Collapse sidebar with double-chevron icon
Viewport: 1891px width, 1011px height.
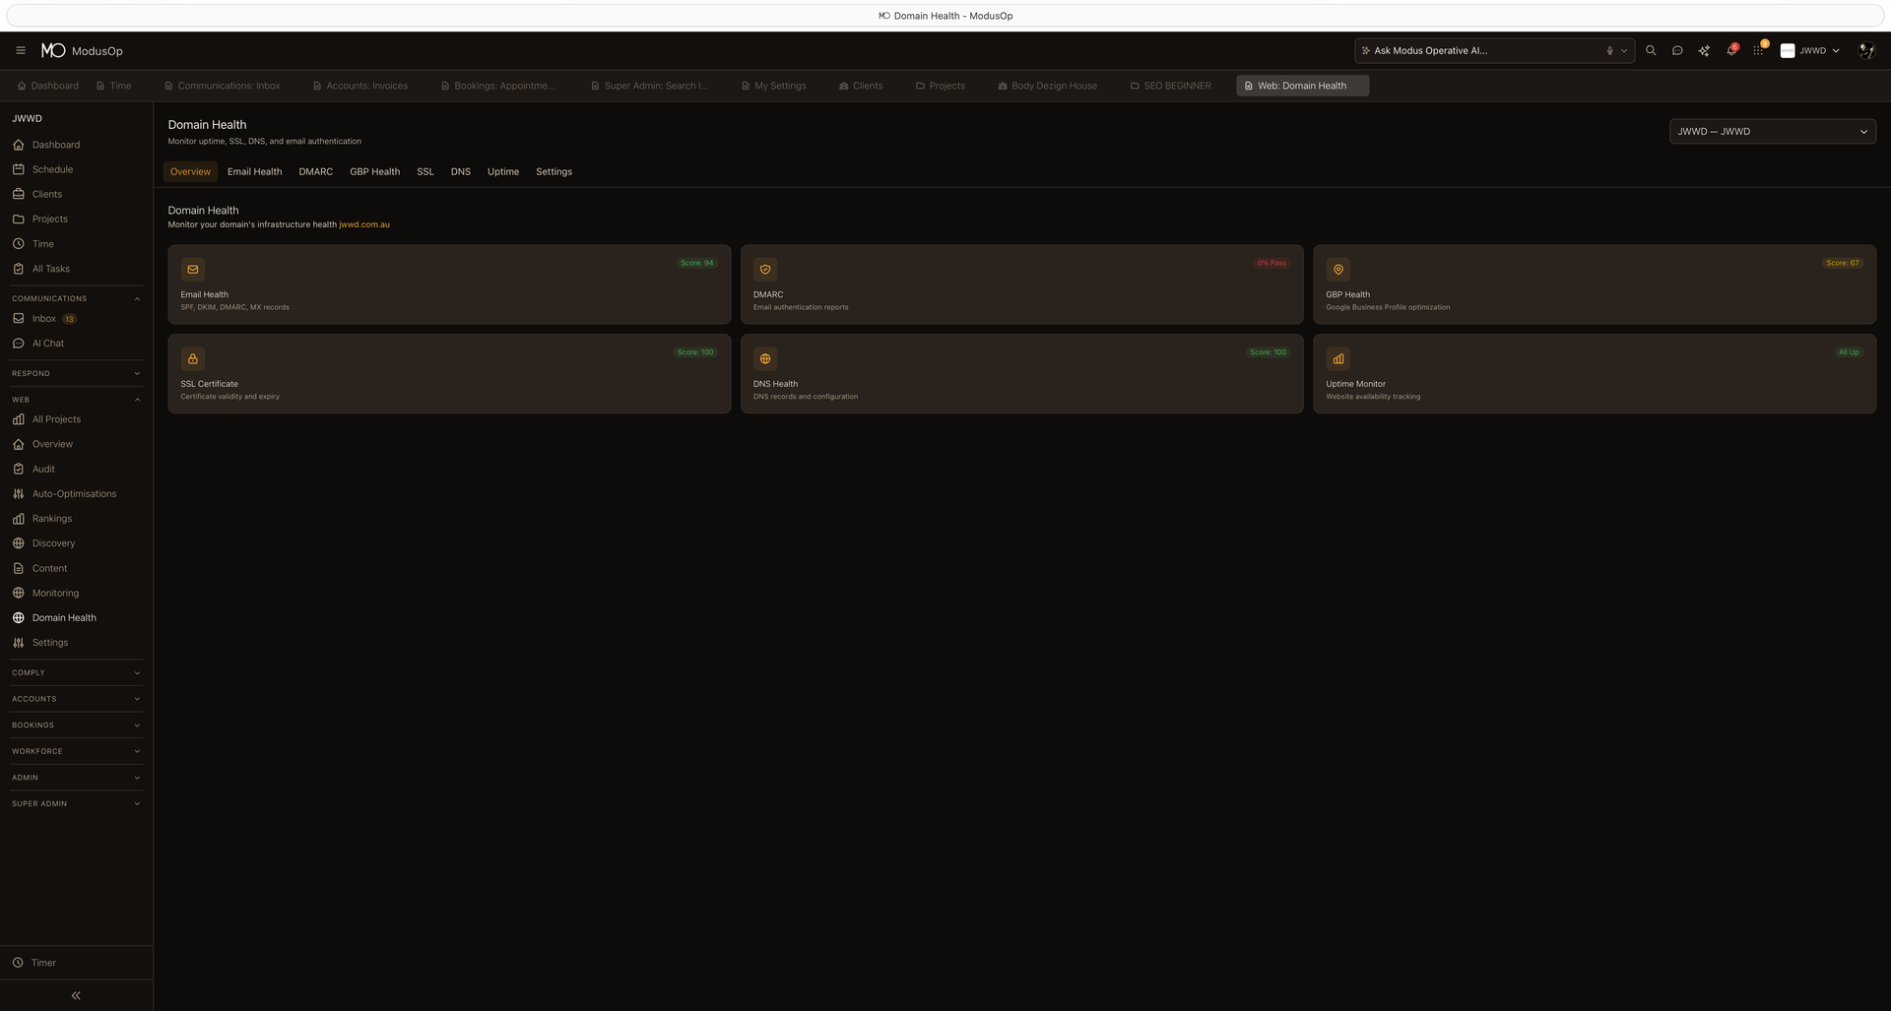[x=76, y=995]
